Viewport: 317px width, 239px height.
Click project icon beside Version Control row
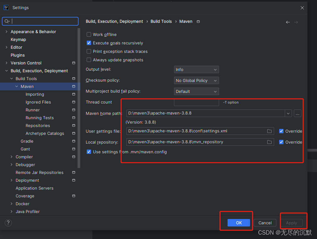(x=74, y=63)
